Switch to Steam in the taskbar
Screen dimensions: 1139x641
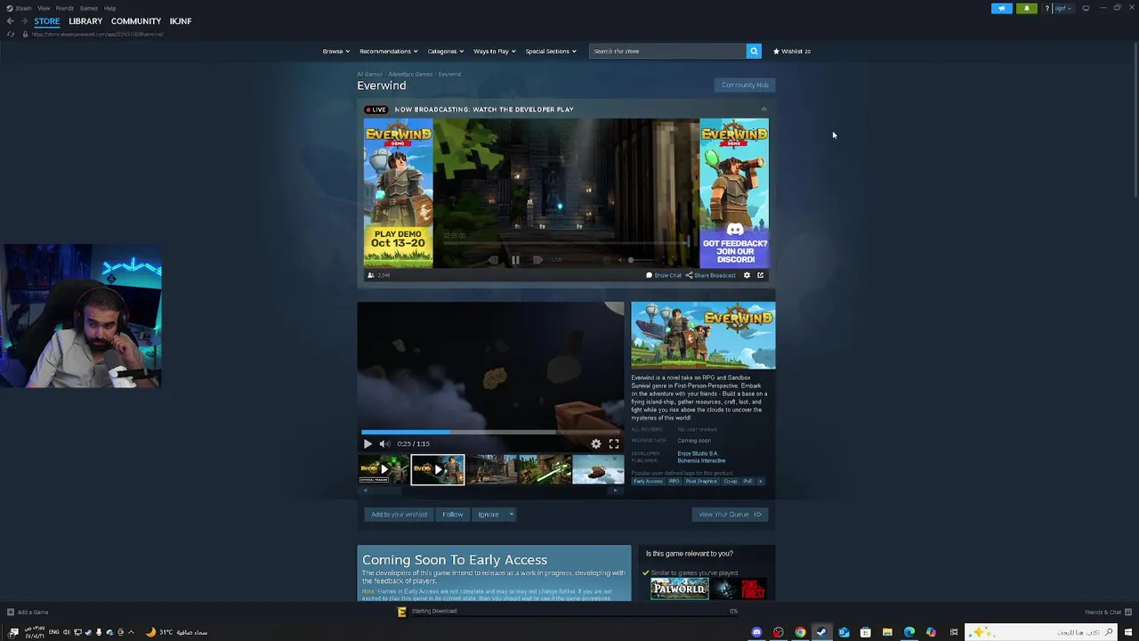coord(821,632)
